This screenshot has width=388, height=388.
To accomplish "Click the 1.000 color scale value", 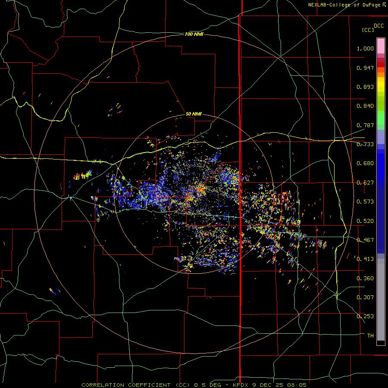I will [x=365, y=48].
